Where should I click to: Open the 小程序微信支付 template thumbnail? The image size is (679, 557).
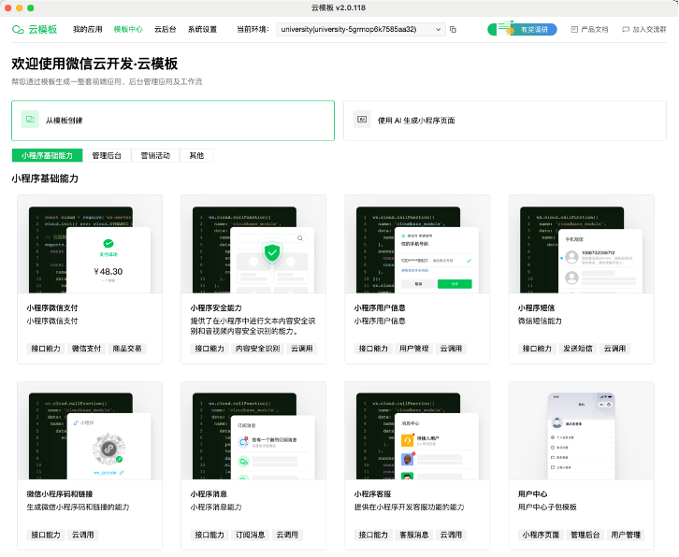pyautogui.click(x=90, y=244)
